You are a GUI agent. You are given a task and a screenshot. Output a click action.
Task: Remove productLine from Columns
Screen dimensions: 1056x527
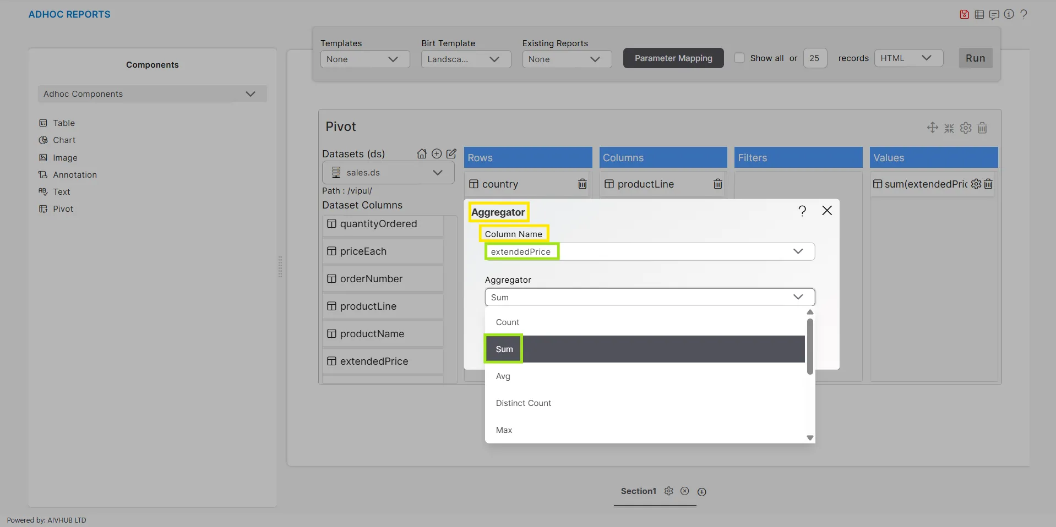coord(717,184)
